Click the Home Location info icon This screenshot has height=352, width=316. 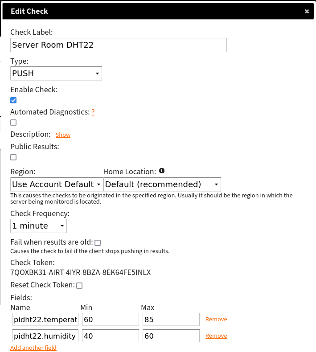pyautogui.click(x=162, y=171)
